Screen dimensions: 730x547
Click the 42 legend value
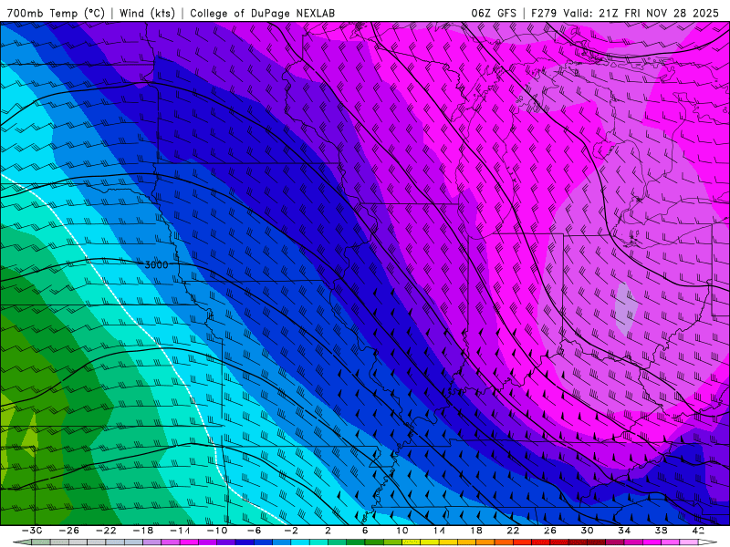(697, 531)
